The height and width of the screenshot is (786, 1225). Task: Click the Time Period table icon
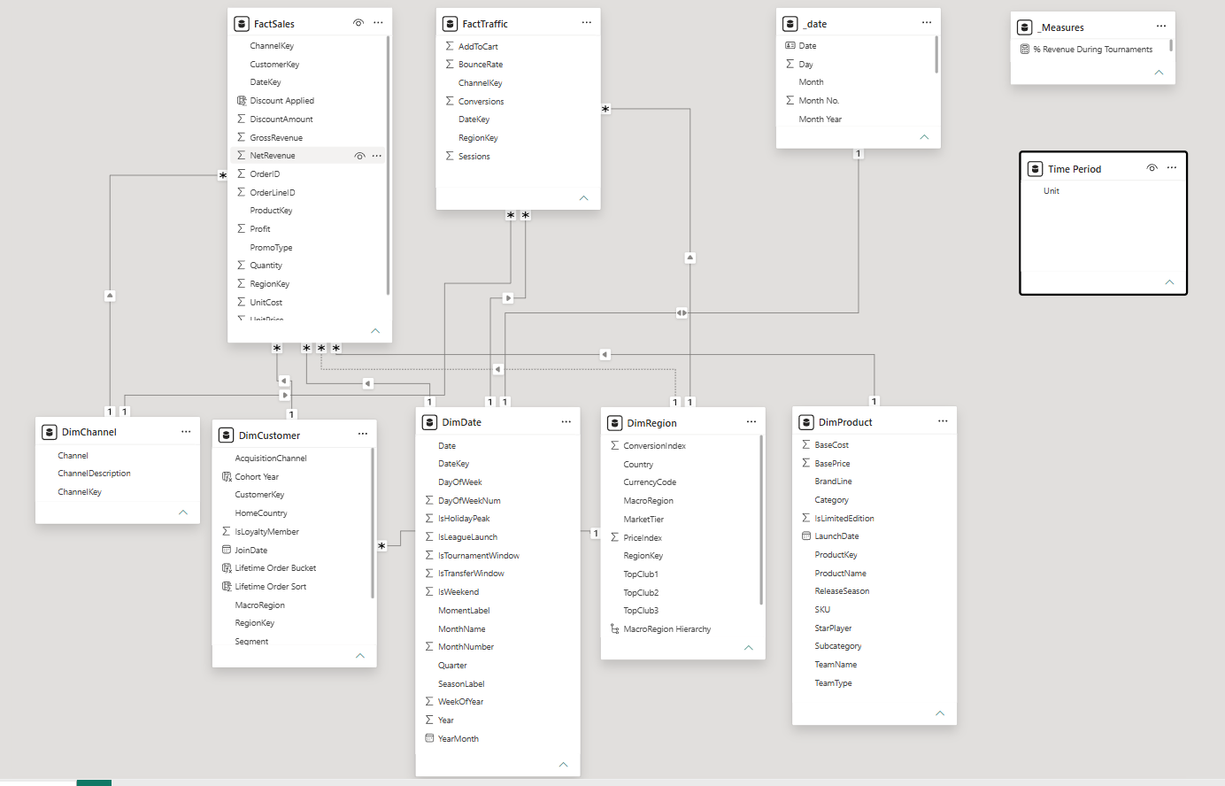tap(1035, 169)
